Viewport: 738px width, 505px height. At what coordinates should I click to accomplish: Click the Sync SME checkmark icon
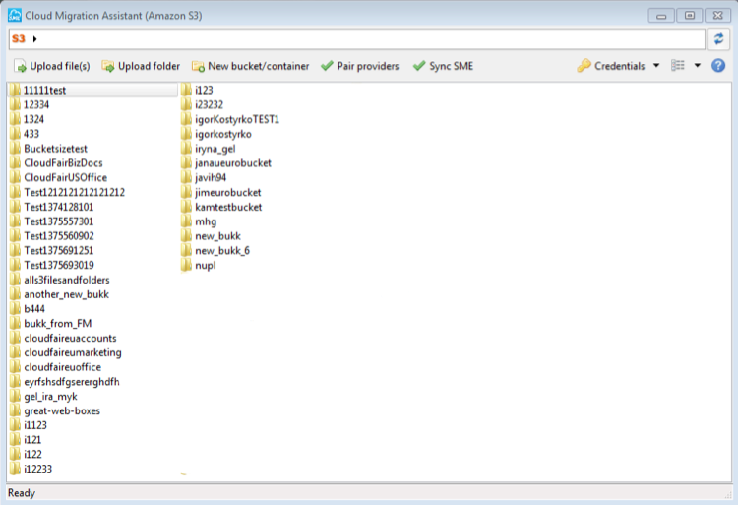click(419, 66)
